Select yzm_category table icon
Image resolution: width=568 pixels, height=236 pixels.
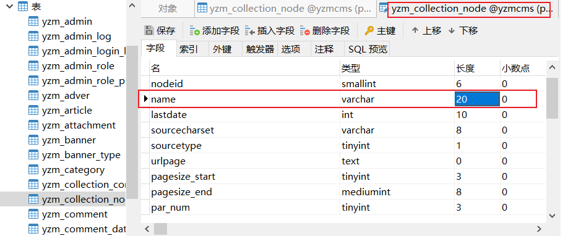33,170
